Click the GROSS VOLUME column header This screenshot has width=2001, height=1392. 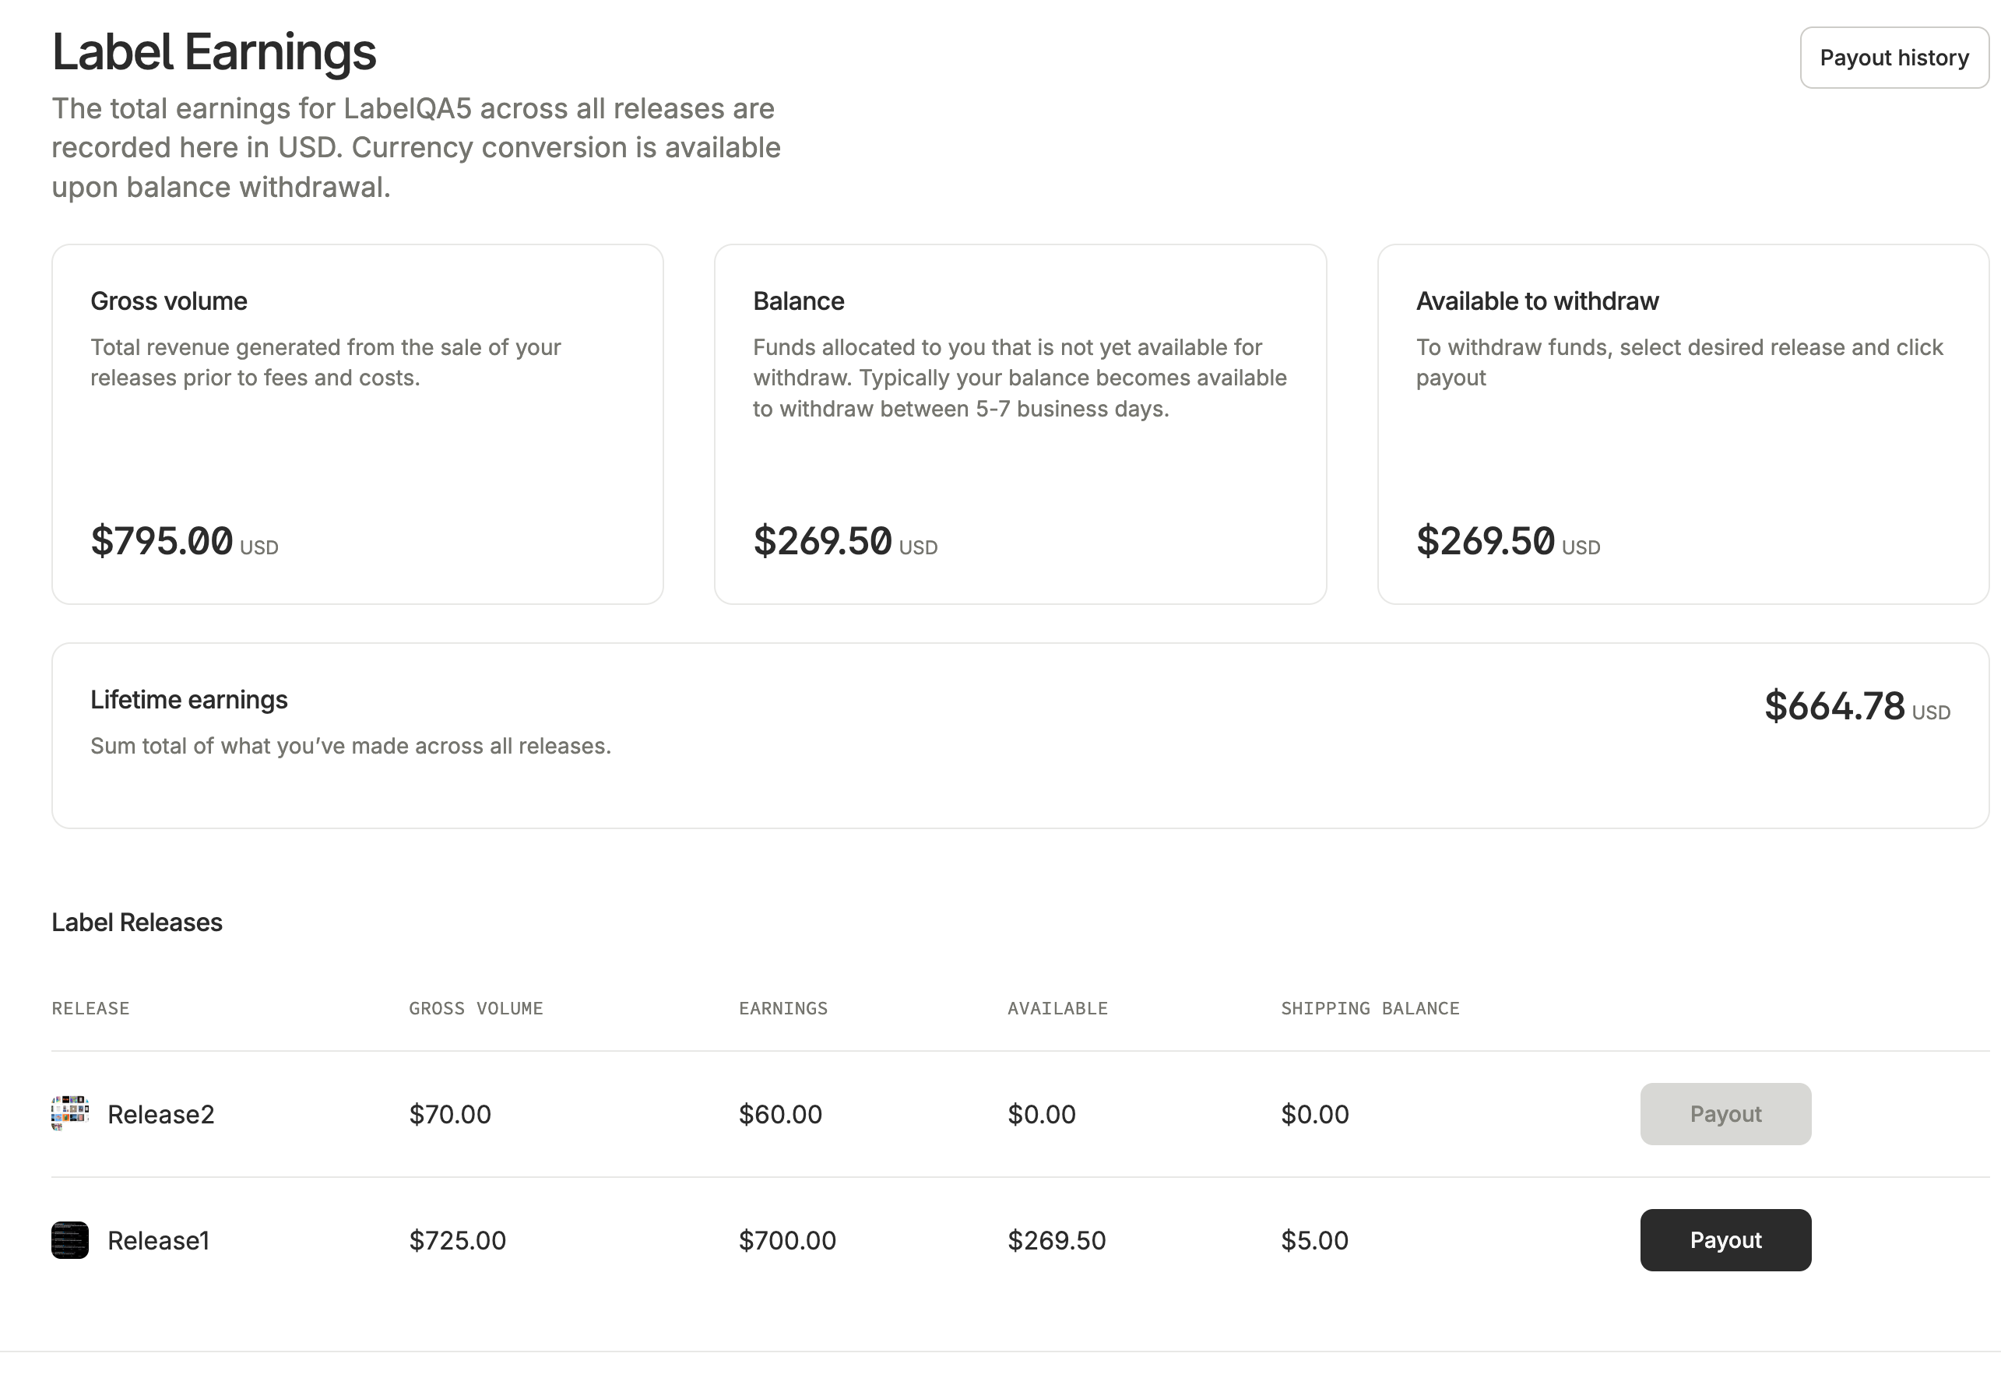(476, 1008)
